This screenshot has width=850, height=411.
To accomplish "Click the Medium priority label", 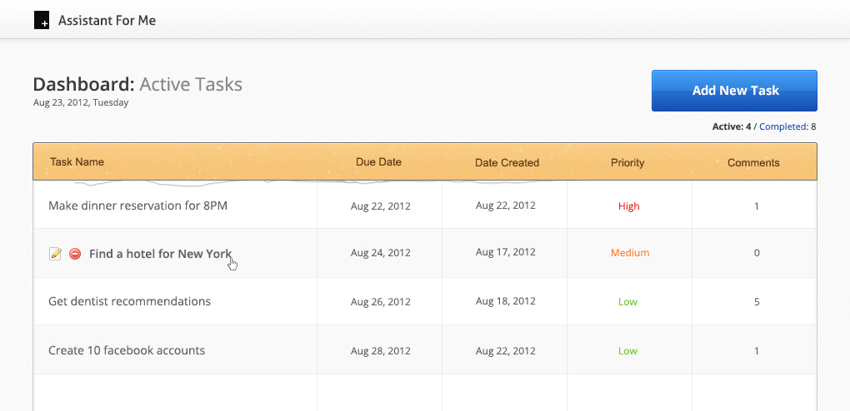I will pyautogui.click(x=629, y=253).
